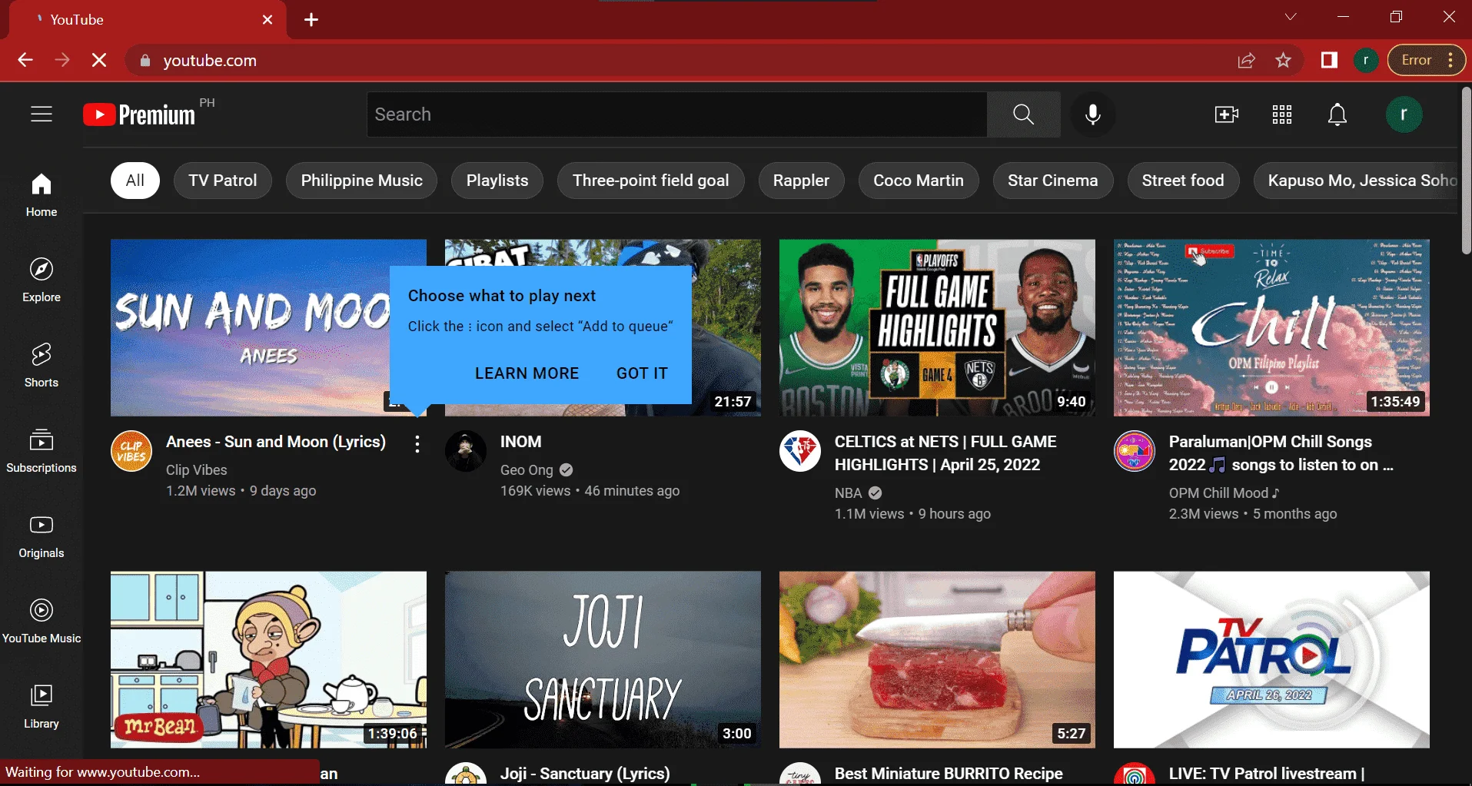The image size is (1472, 786).
Task: Open Anees - Sun and Moon (Lyrics) title
Action: tap(276, 442)
